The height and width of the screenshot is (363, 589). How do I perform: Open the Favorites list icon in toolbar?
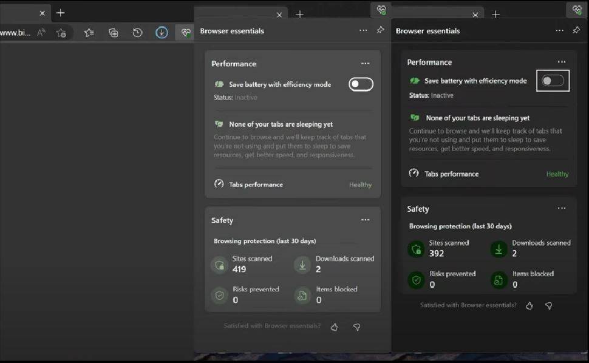point(89,33)
